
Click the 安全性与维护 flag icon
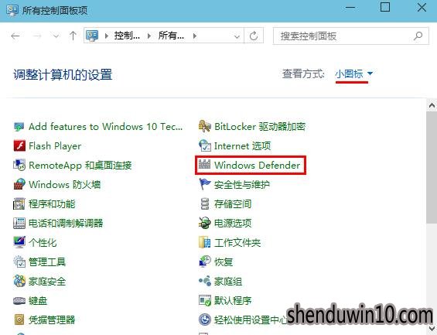click(204, 184)
